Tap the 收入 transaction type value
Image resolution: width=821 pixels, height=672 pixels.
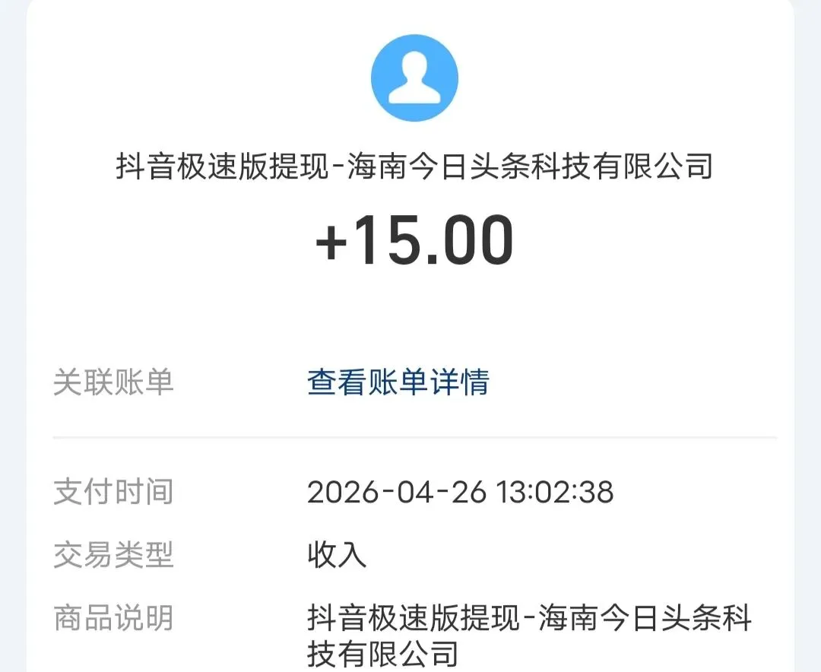click(337, 556)
